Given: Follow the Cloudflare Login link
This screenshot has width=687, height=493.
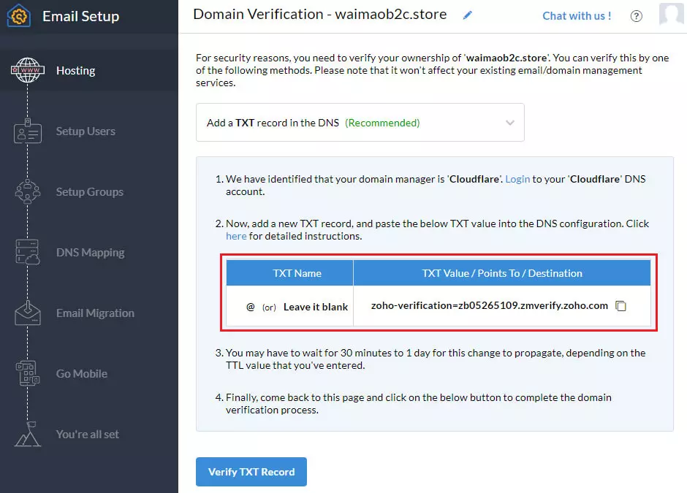Looking at the screenshot, I should coord(517,179).
